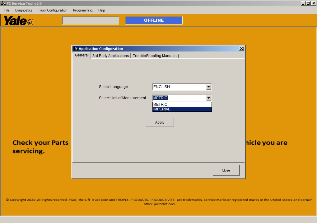This screenshot has height=223, width=317.
Task: Select IMPERIAL from the measurement list
Action: pyautogui.click(x=181, y=109)
